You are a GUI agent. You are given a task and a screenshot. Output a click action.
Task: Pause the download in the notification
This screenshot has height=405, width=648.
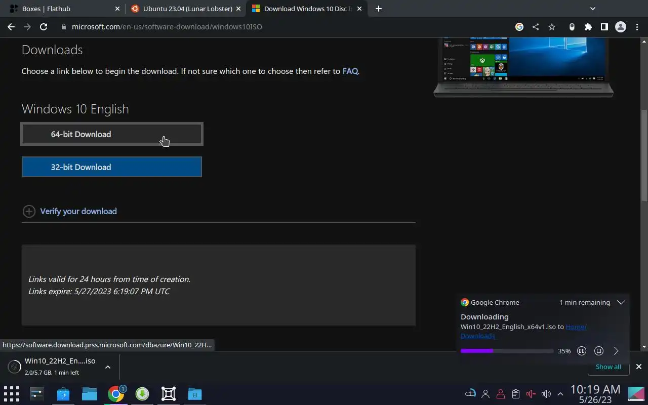(582, 351)
